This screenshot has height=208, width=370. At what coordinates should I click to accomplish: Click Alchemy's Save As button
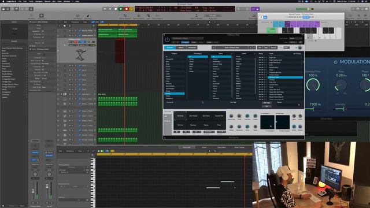pyautogui.click(x=273, y=47)
